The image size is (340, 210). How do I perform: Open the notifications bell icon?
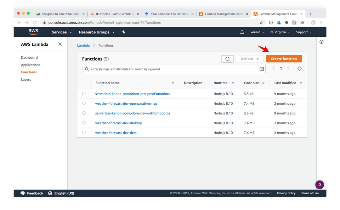click(242, 32)
